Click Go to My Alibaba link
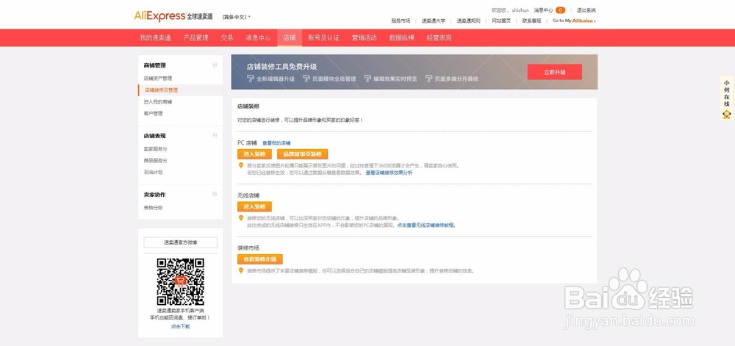 [574, 21]
